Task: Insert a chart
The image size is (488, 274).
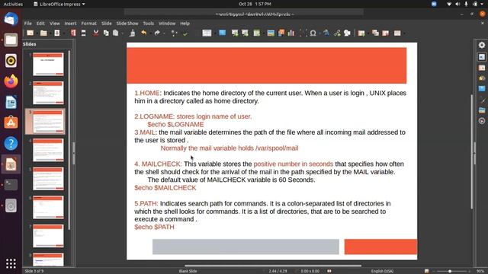Action: click(x=291, y=33)
